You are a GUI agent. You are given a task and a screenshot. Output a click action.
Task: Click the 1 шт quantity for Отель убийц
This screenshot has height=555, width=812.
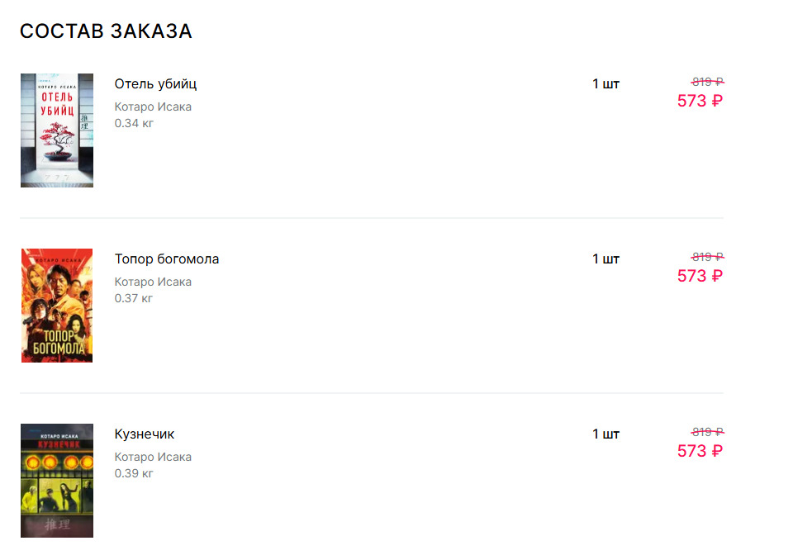point(605,84)
